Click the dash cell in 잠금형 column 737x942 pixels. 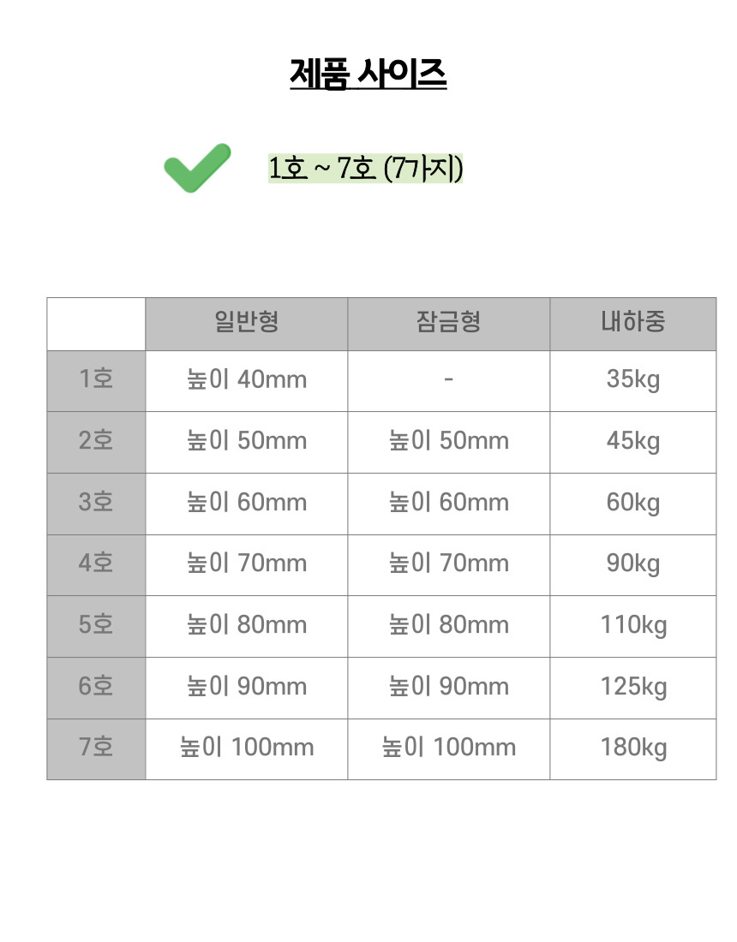pos(448,379)
